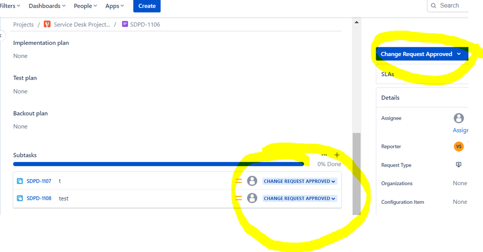
Task: Click the unassigned Assignee avatar
Action: click(459, 118)
